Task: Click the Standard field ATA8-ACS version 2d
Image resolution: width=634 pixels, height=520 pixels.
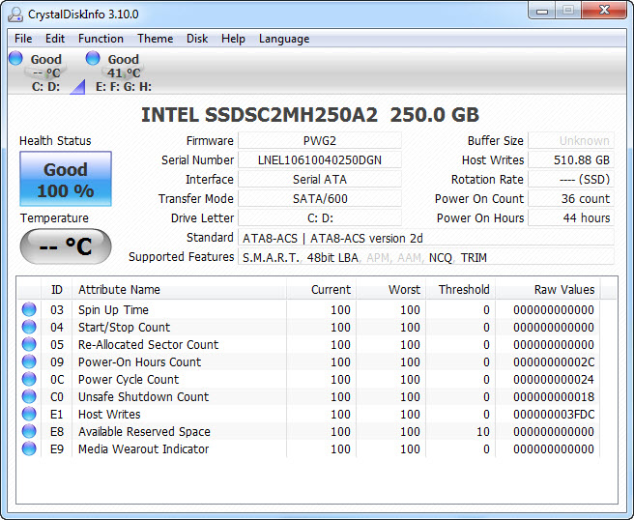Action: pos(426,238)
